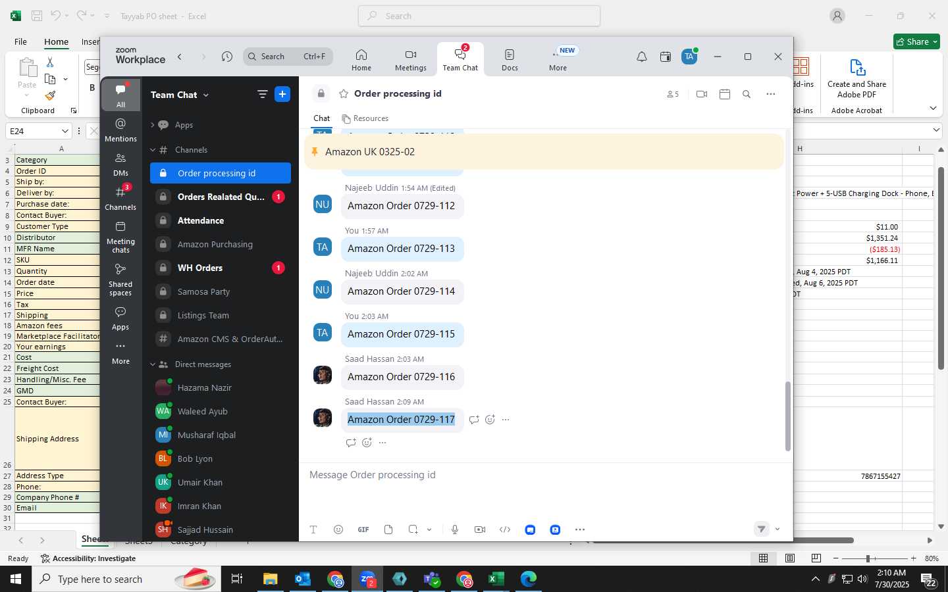Open the Zoom Home tab
Screen dimensions: 948x592
click(361, 59)
